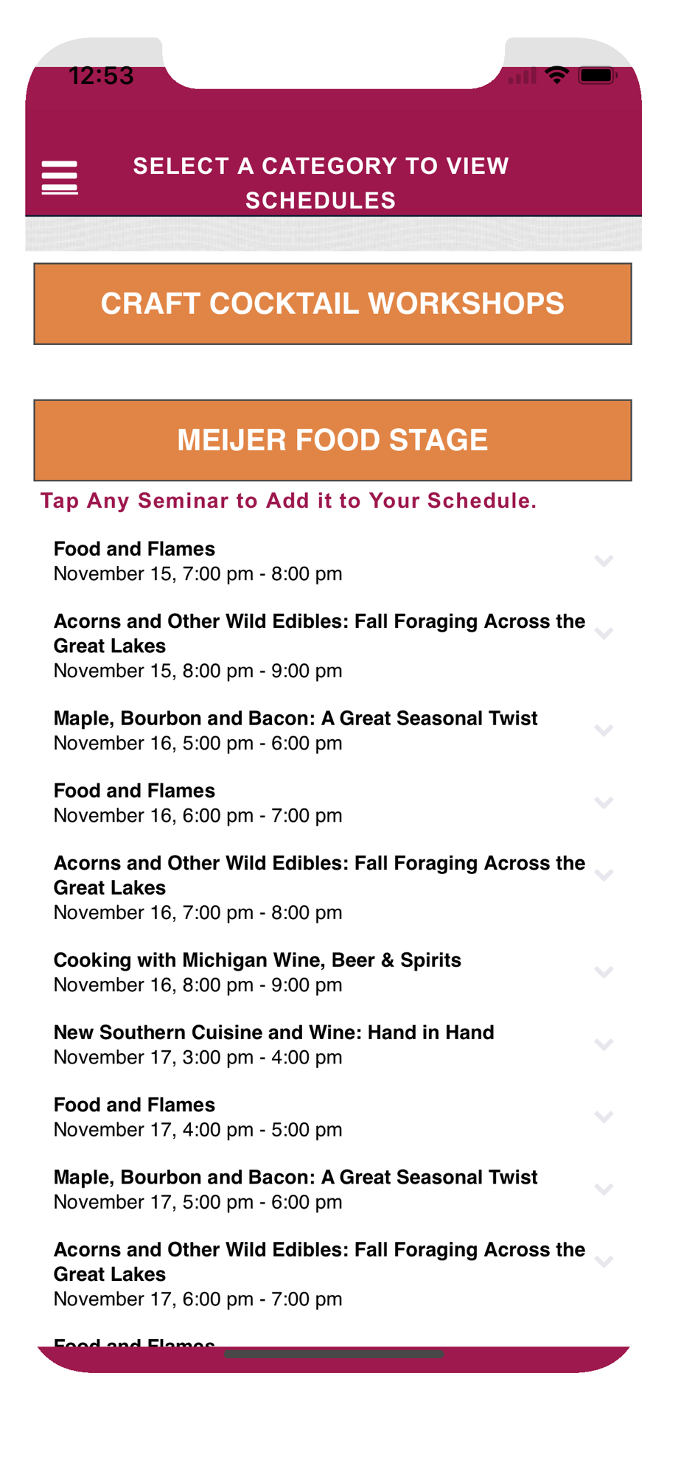Tap the cellular signal bars icon

point(522,76)
